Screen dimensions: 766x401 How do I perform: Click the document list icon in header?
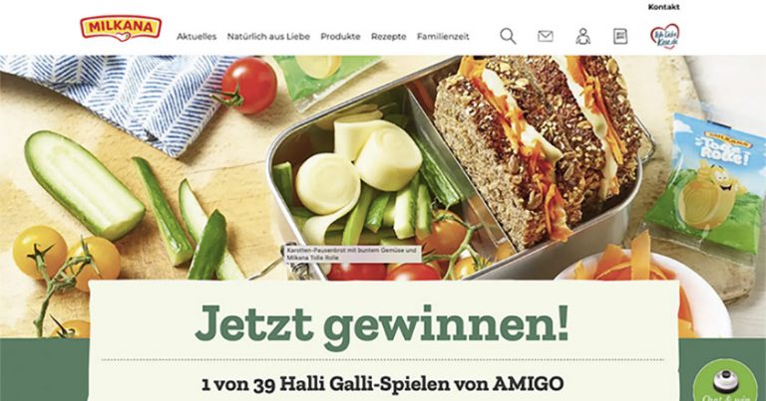tap(620, 36)
